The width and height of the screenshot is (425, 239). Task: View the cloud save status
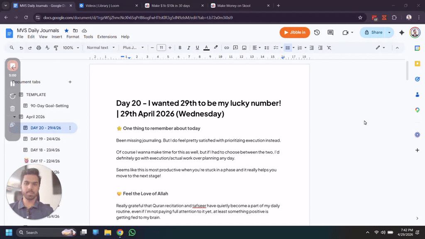[x=84, y=31]
